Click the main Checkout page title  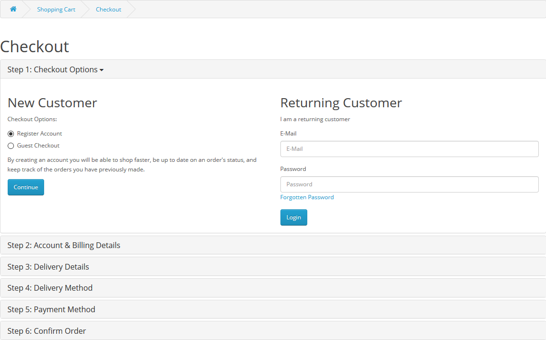35,46
